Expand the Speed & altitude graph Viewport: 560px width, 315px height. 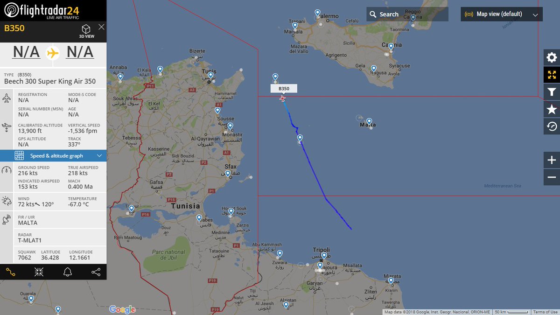tap(53, 156)
